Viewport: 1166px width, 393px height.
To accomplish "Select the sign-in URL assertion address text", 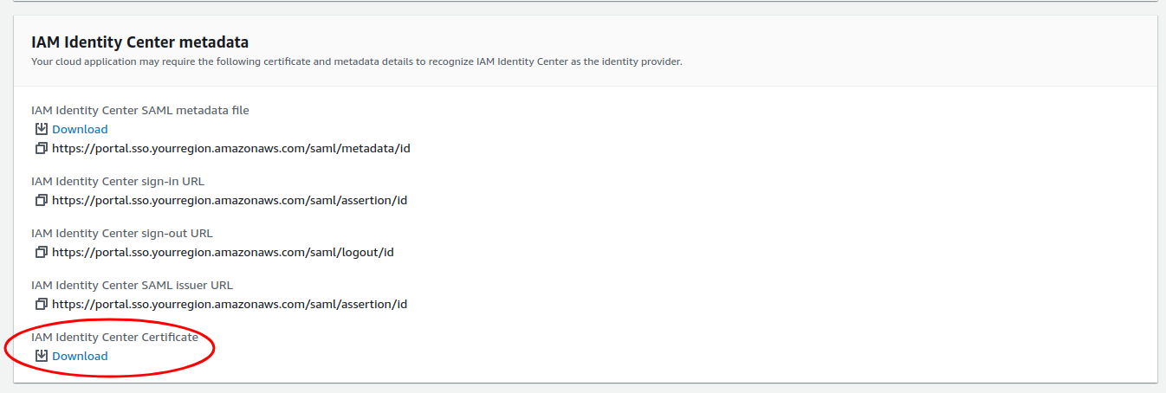I will coord(230,200).
